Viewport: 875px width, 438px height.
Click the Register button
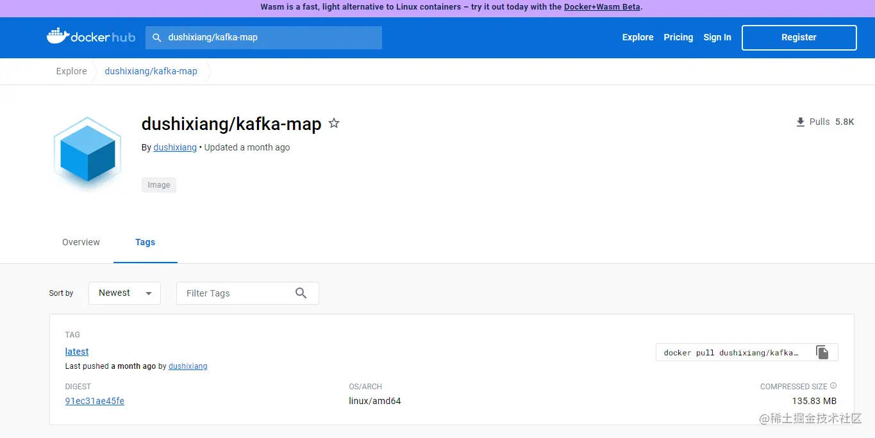click(799, 37)
